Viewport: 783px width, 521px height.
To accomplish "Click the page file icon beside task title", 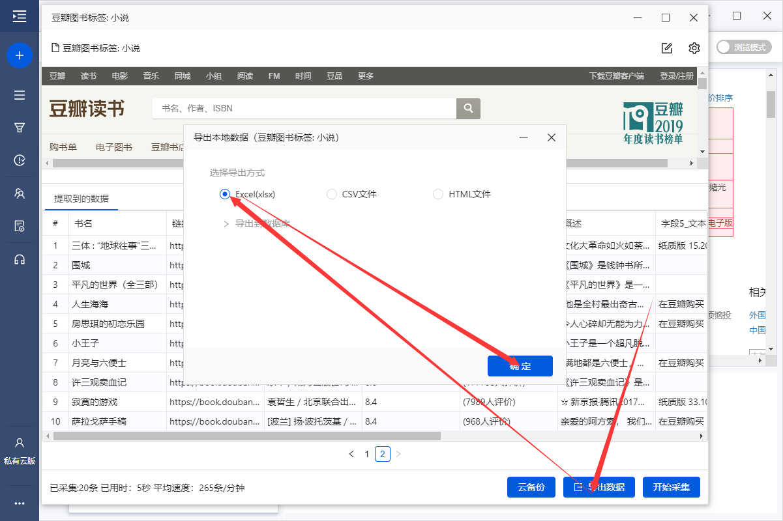I will point(55,48).
